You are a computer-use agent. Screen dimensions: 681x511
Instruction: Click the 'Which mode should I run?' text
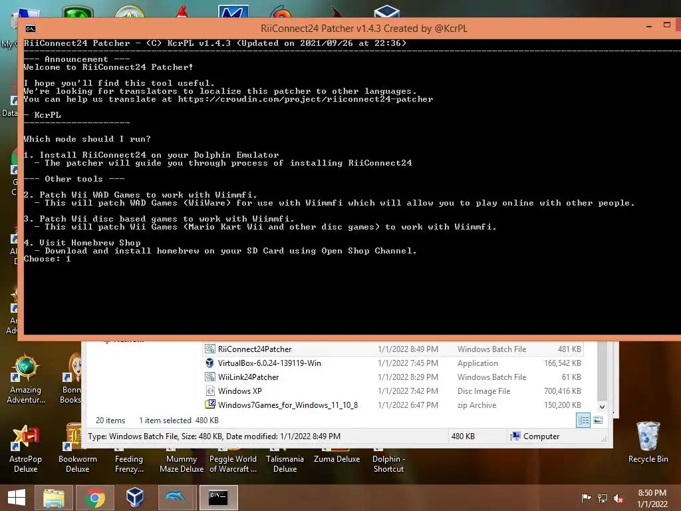(87, 139)
